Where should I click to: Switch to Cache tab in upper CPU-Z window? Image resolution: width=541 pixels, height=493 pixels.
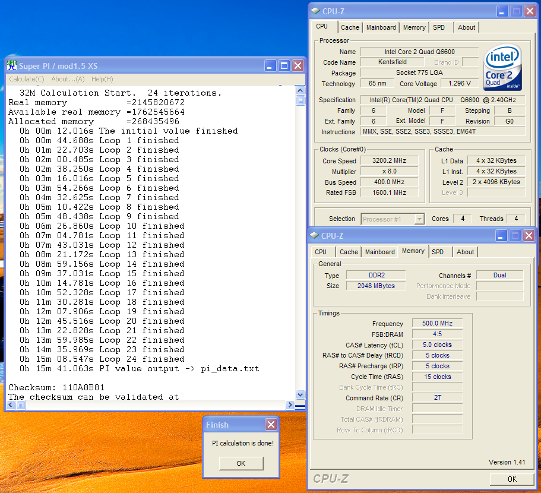[x=350, y=27]
